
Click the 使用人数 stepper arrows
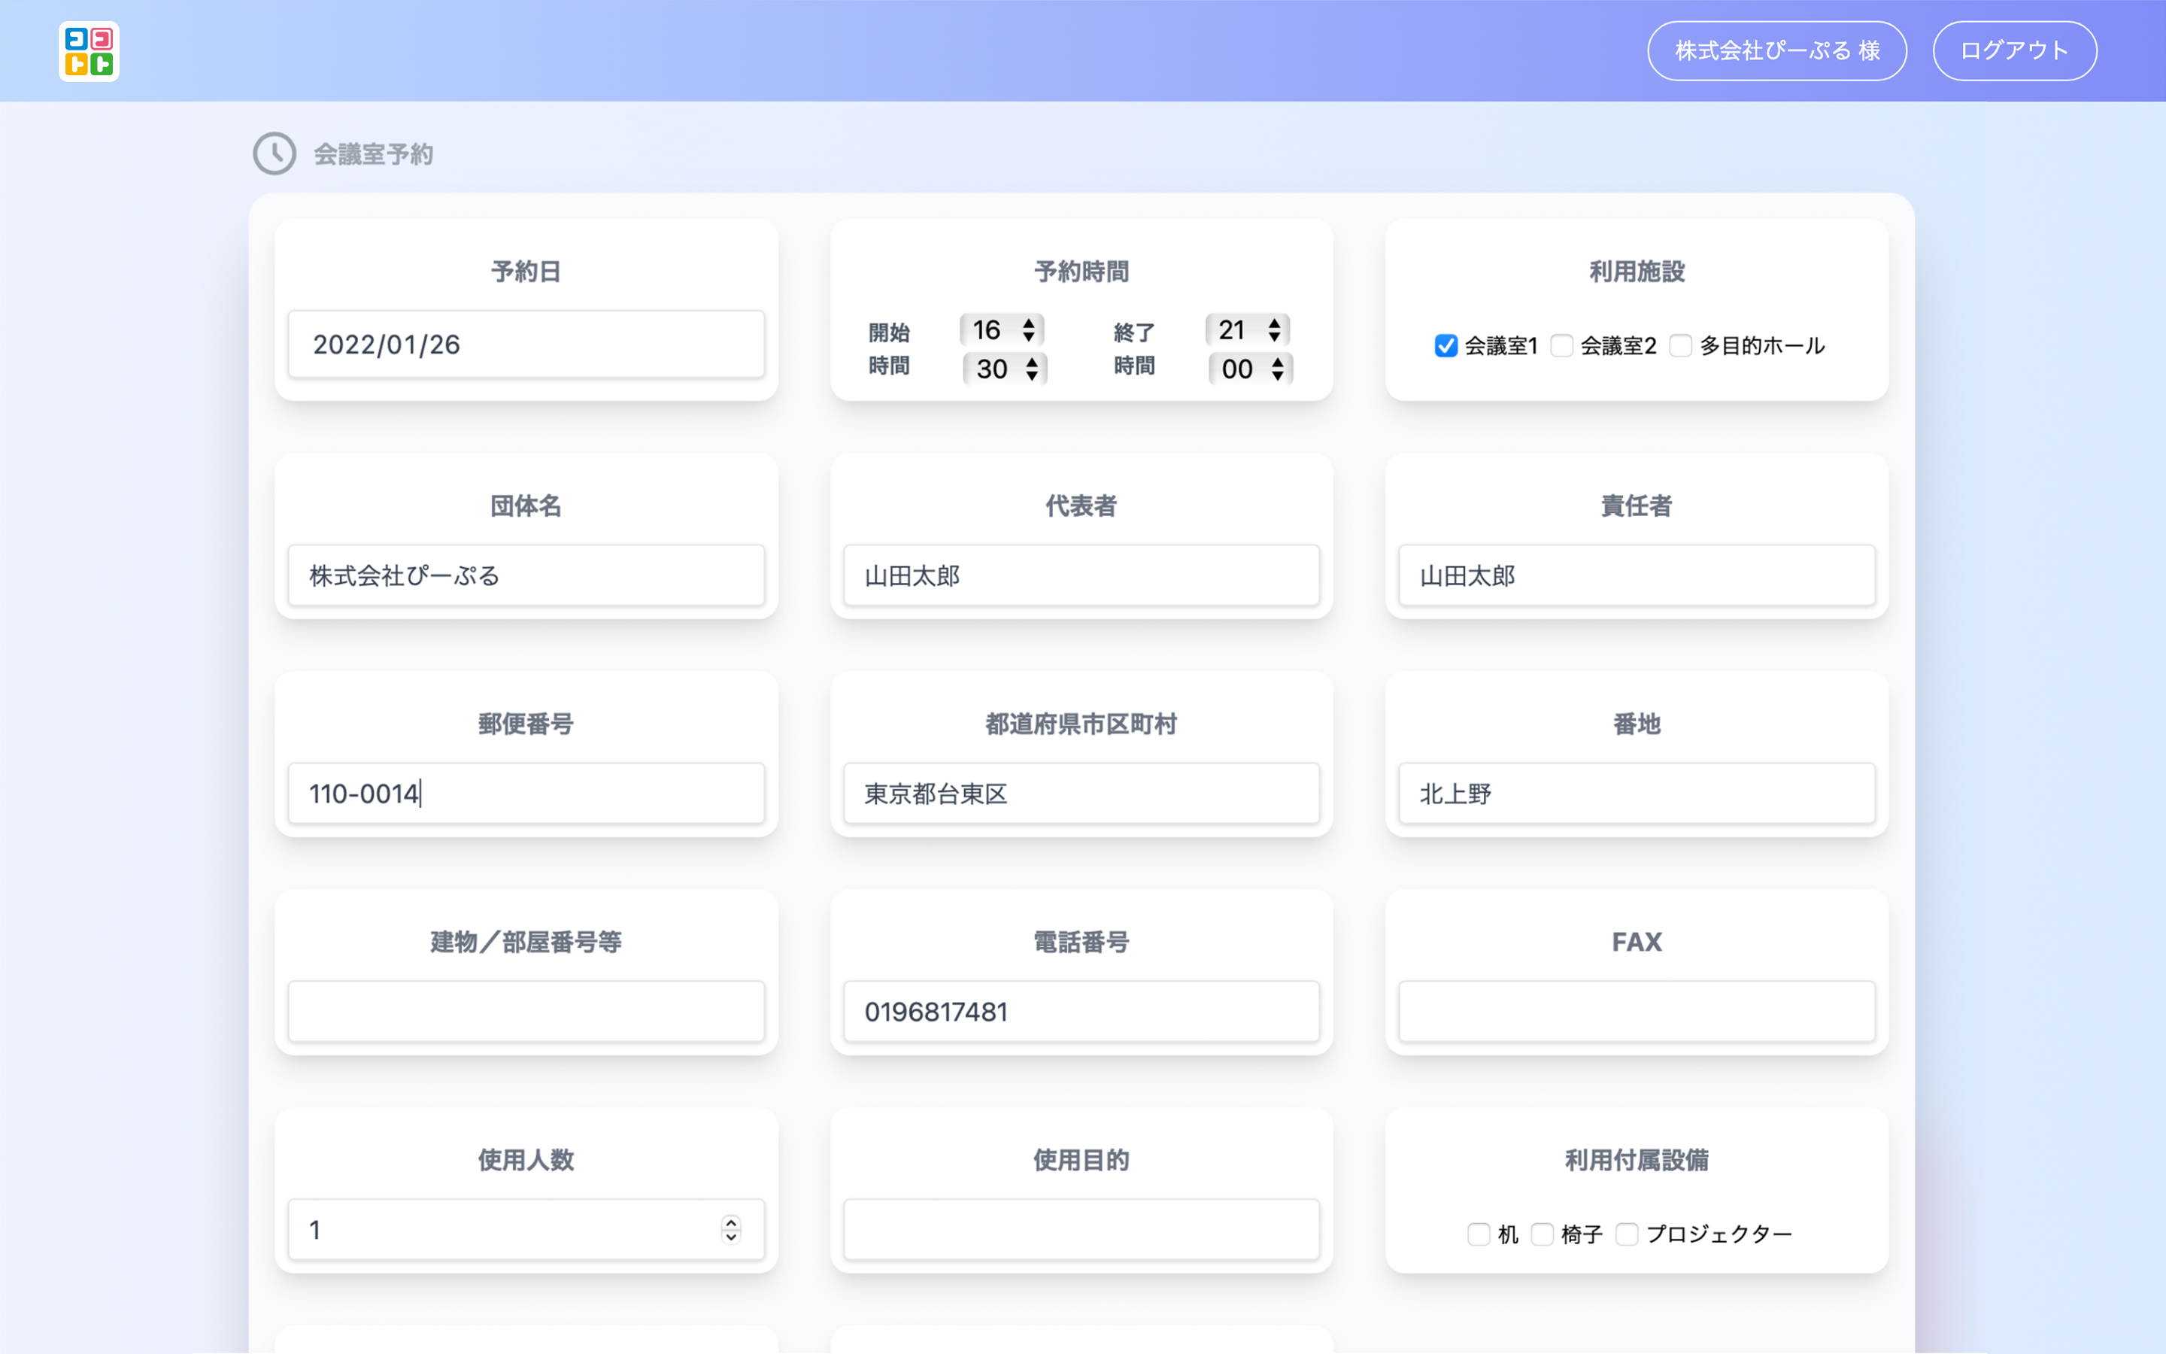(731, 1230)
